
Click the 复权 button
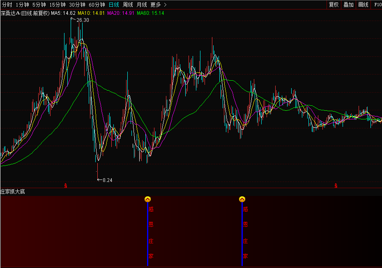click(x=334, y=5)
